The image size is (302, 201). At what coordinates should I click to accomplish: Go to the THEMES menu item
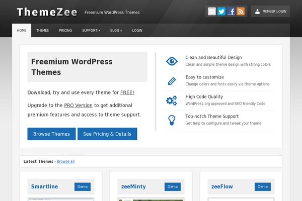(43, 30)
